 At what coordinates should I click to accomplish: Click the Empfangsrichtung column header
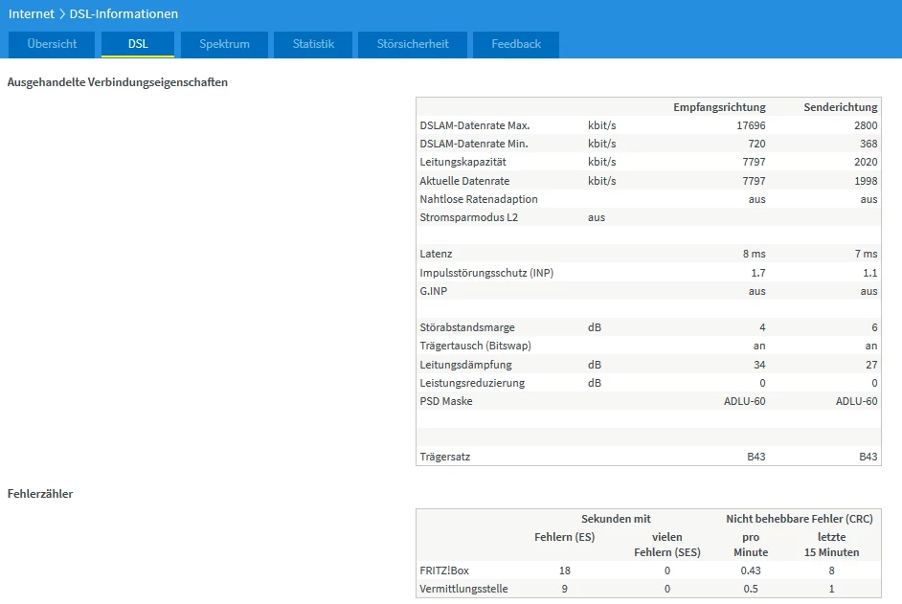[719, 107]
